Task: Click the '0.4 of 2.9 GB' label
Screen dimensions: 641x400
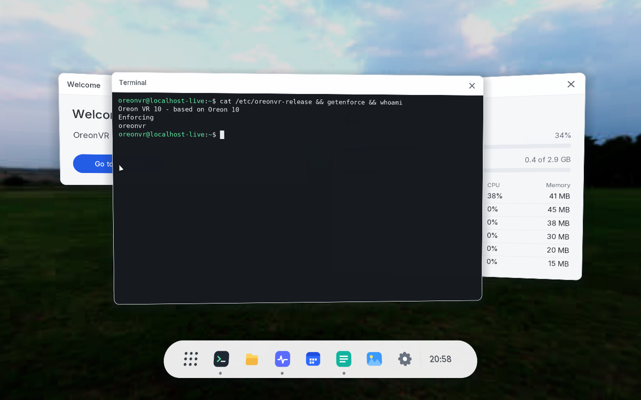Action: (548, 159)
